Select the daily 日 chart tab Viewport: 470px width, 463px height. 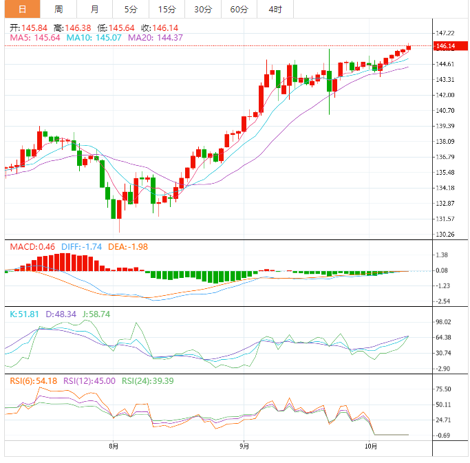pos(22,10)
